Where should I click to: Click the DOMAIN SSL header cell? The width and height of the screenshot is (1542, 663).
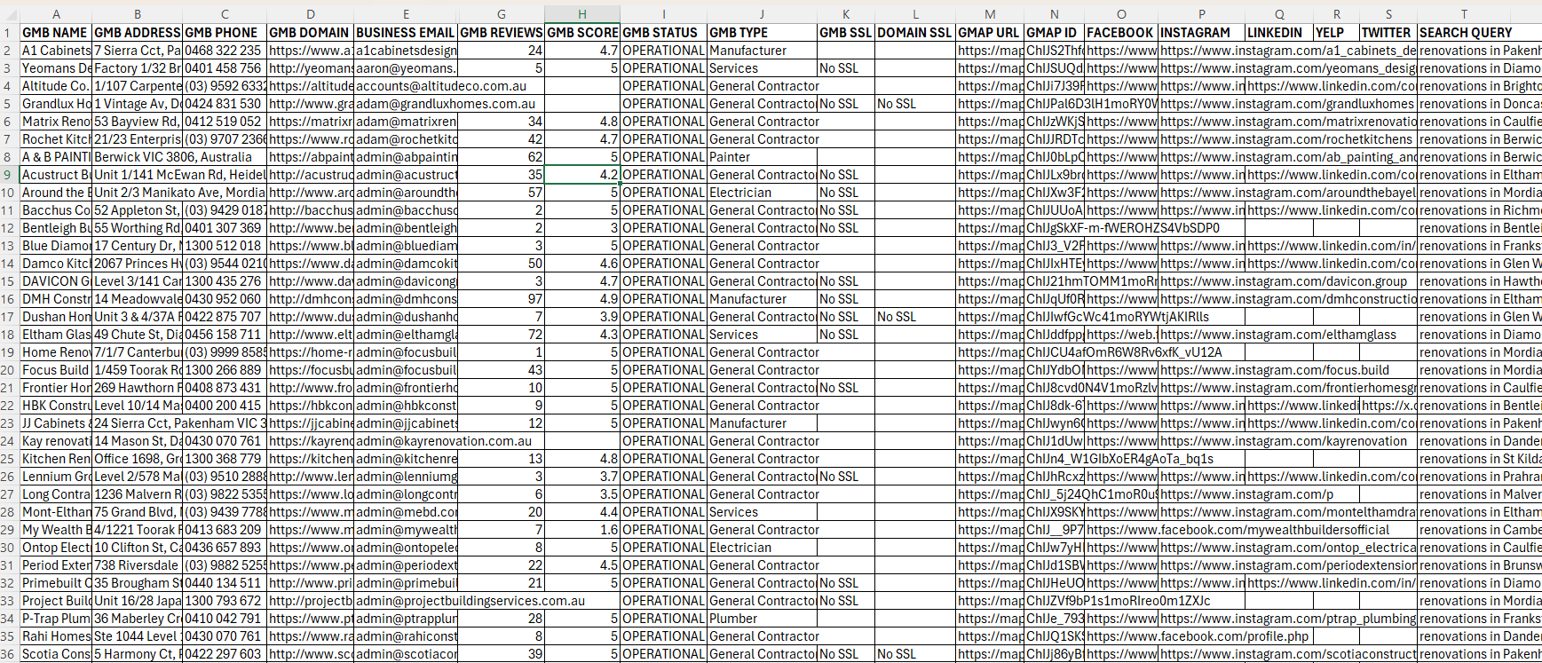pos(915,33)
